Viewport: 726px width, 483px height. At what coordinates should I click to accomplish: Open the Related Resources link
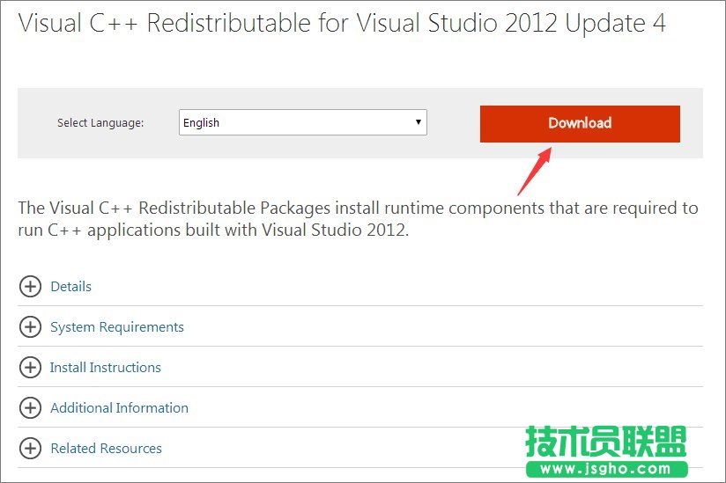(x=106, y=449)
